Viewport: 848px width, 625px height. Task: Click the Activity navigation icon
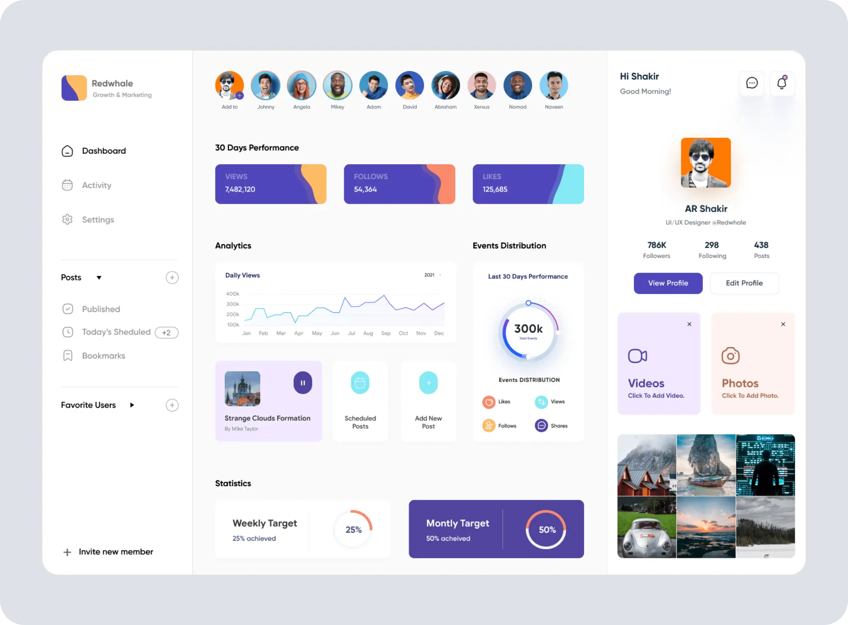pos(67,185)
